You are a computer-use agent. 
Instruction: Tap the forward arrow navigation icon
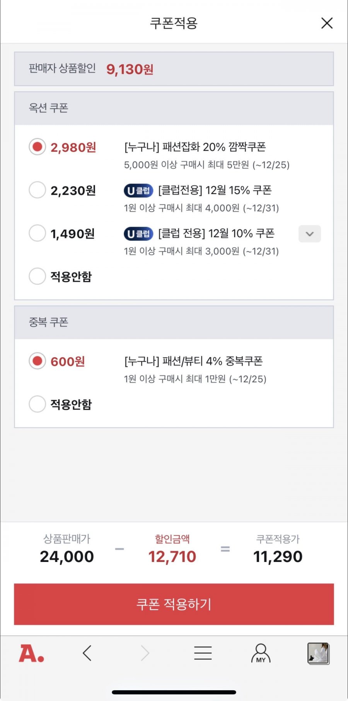[145, 653]
